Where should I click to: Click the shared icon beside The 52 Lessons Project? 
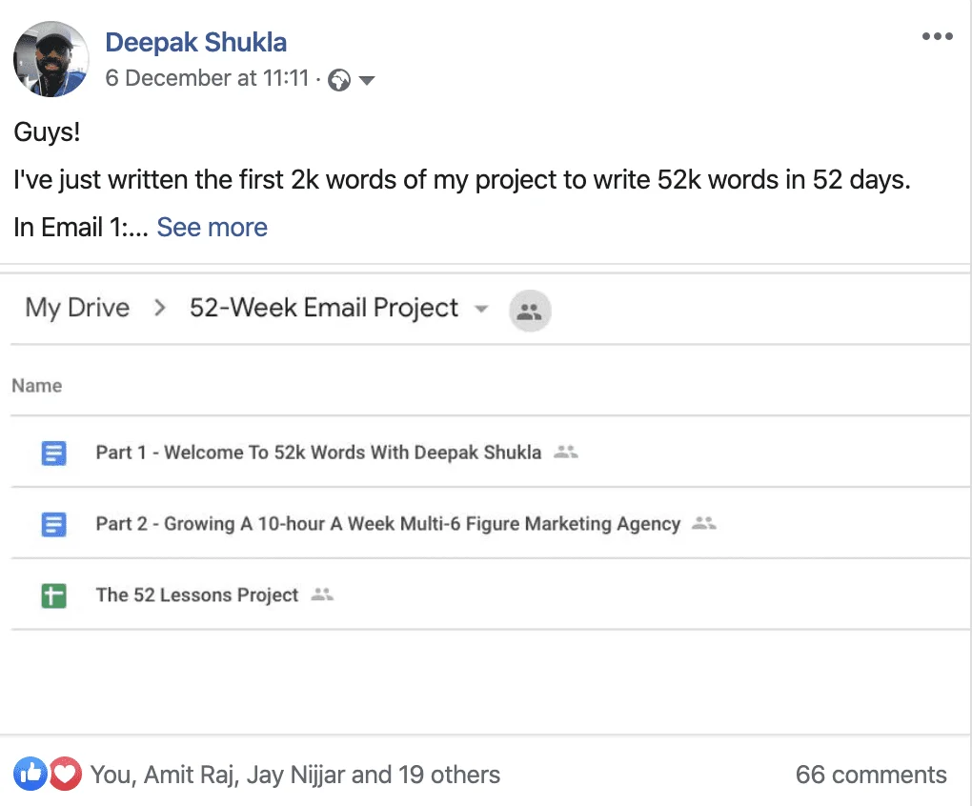(x=322, y=594)
